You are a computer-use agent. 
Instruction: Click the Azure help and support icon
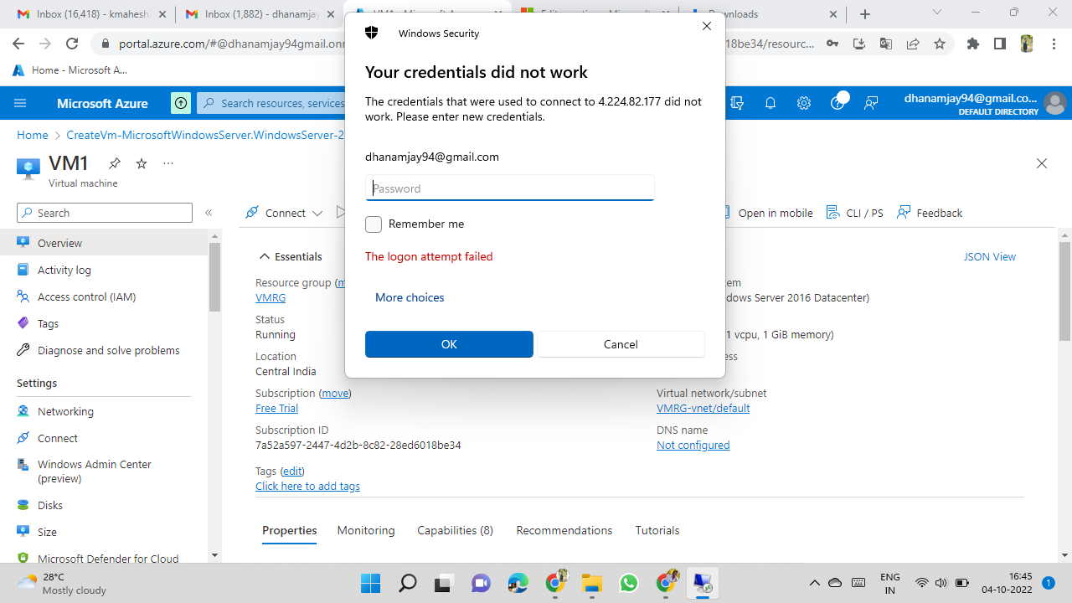point(838,102)
